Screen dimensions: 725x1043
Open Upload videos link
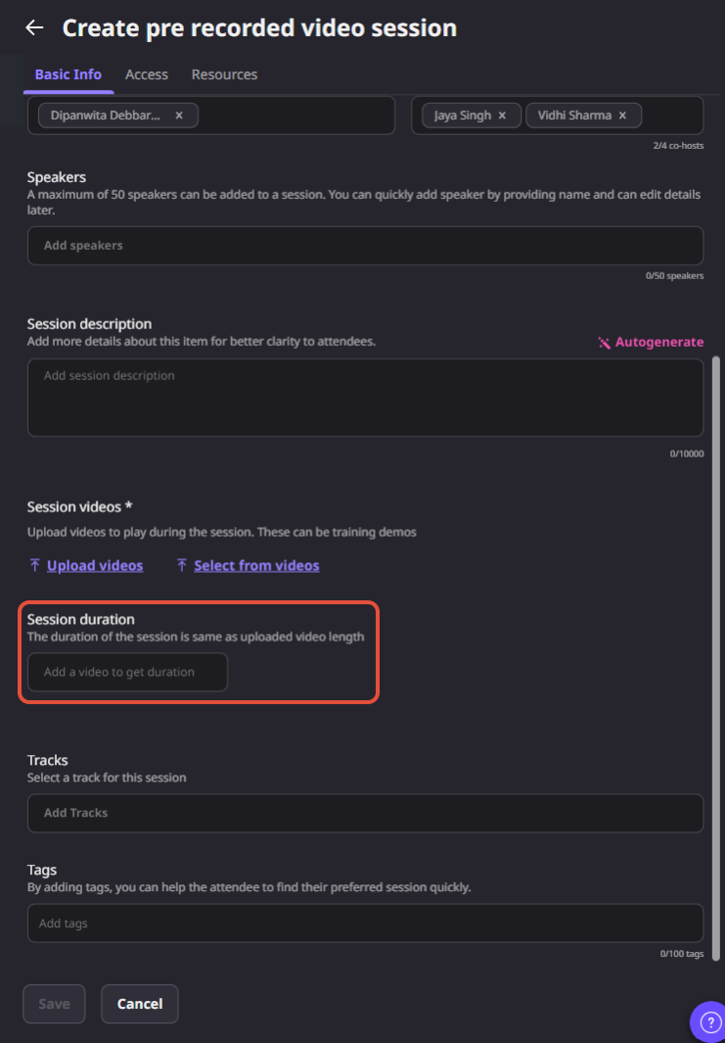(x=95, y=565)
